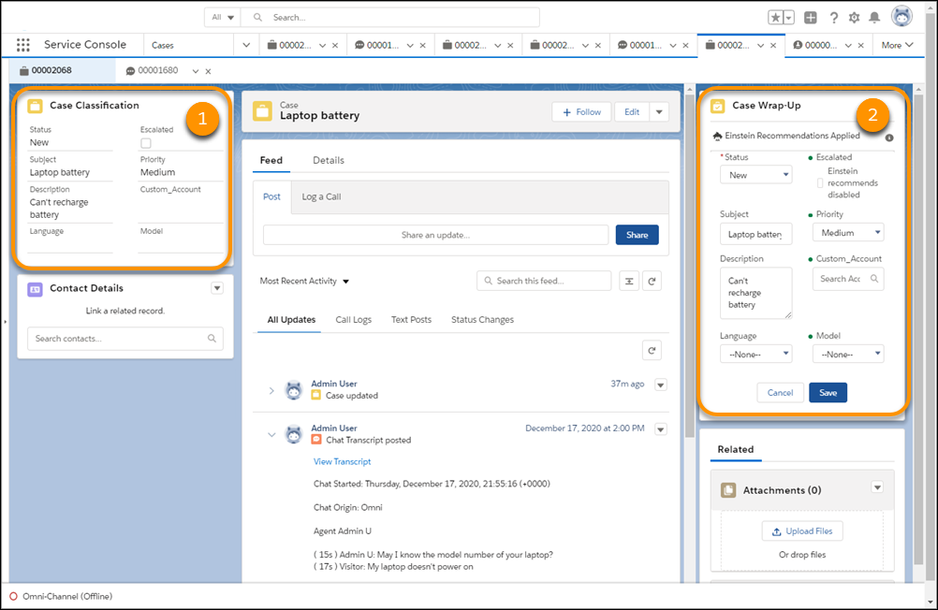Refresh the case feed with the refresh icon

pyautogui.click(x=652, y=281)
